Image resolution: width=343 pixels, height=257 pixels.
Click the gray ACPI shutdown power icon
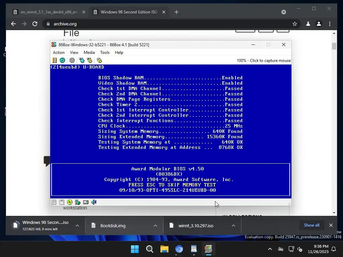pos(72,60)
